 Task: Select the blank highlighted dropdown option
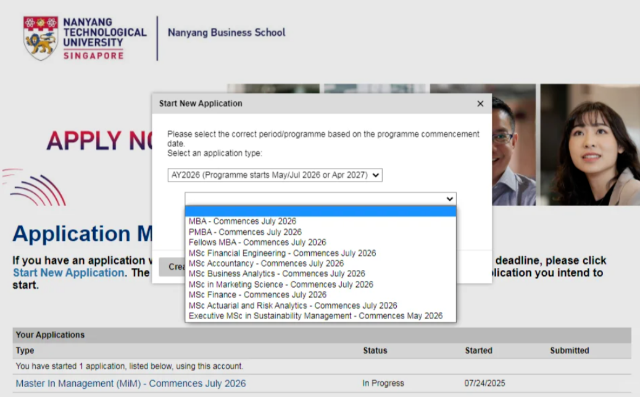[x=320, y=211]
